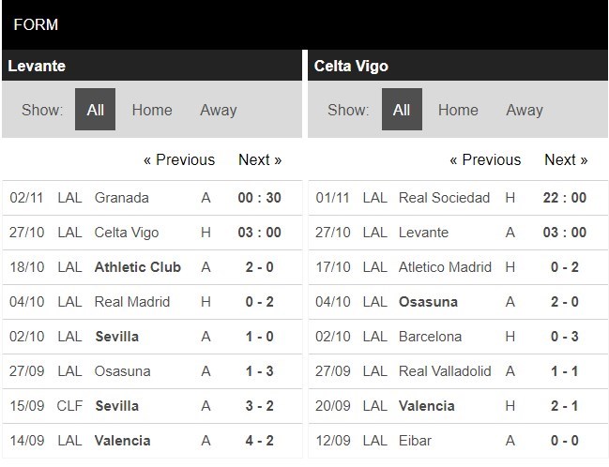Show Celta Vigo Away matches only
The height and width of the screenshot is (467, 609).
tap(524, 110)
